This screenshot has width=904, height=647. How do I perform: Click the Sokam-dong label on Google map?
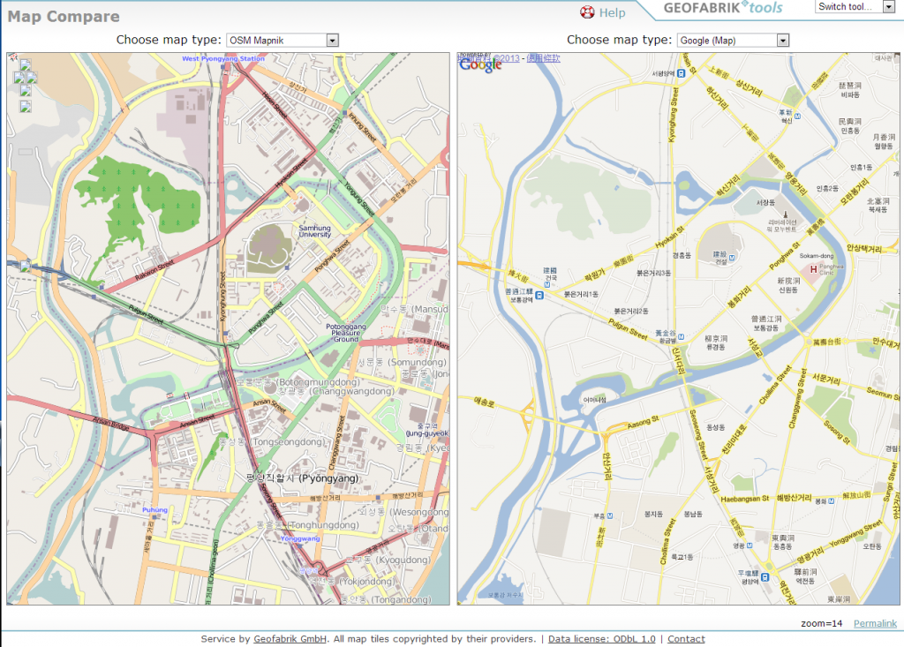point(816,255)
